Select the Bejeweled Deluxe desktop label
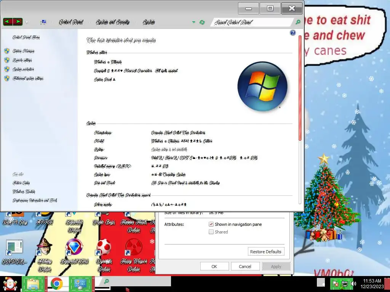This screenshot has height=292, width=390. click(74, 226)
